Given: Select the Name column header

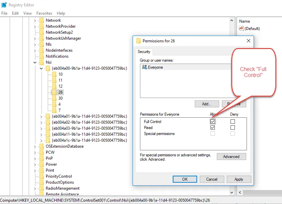Looking at the screenshot, I should click(x=245, y=21).
